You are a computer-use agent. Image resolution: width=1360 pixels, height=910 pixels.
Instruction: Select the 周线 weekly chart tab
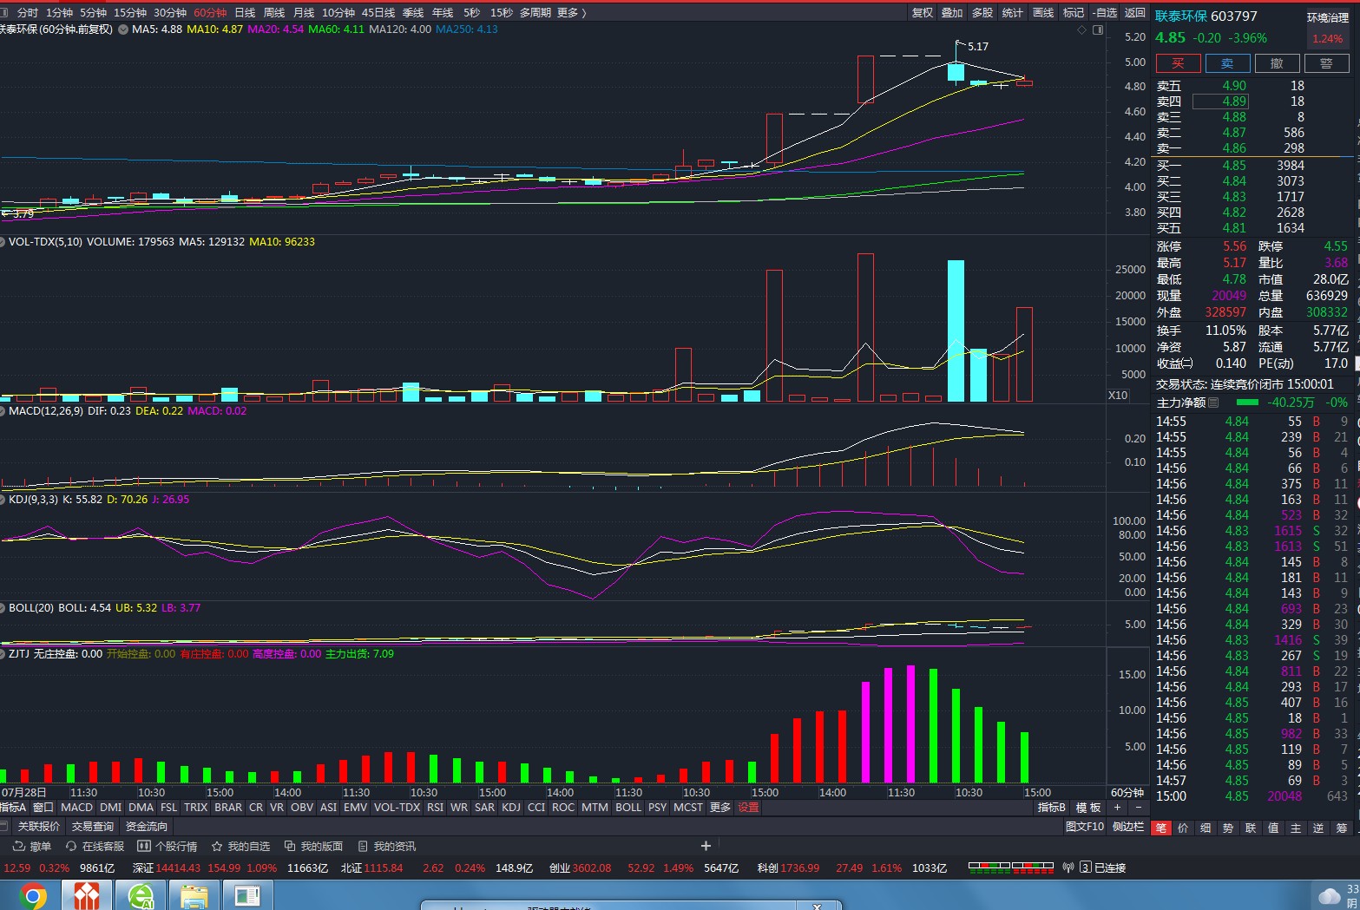point(274,13)
